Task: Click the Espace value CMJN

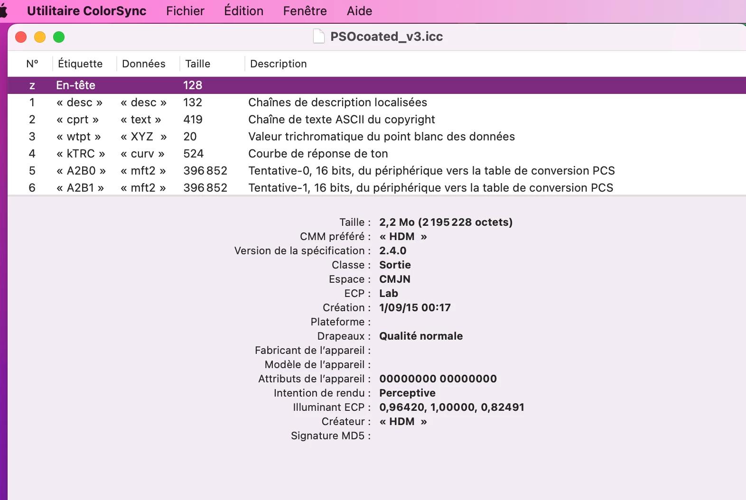Action: (395, 279)
